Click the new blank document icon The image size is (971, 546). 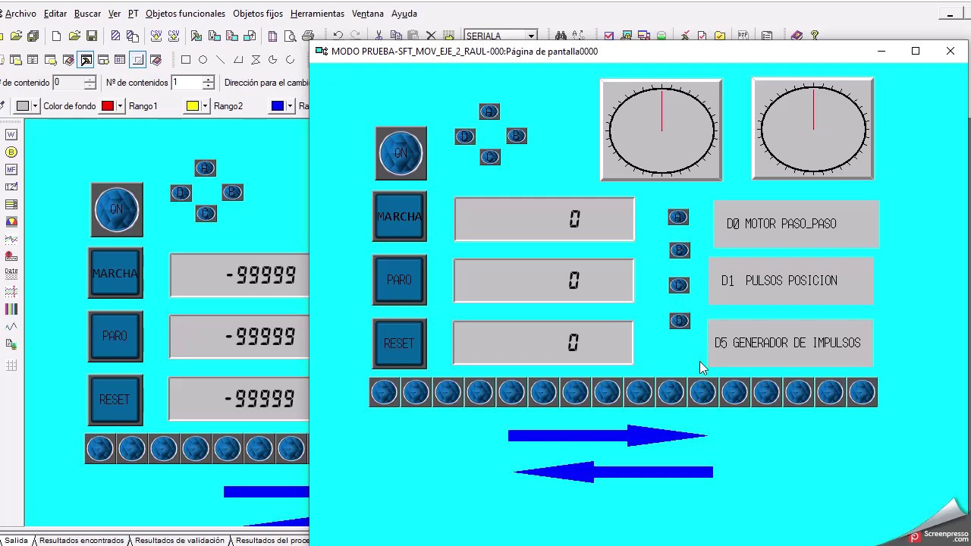click(x=57, y=36)
